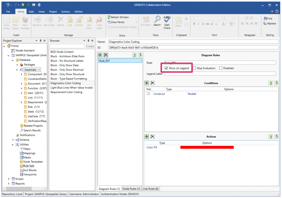Viewport: 282px width, 198px height.
Task: Remove selected rule with X icon
Action: pyautogui.click(x=106, y=55)
